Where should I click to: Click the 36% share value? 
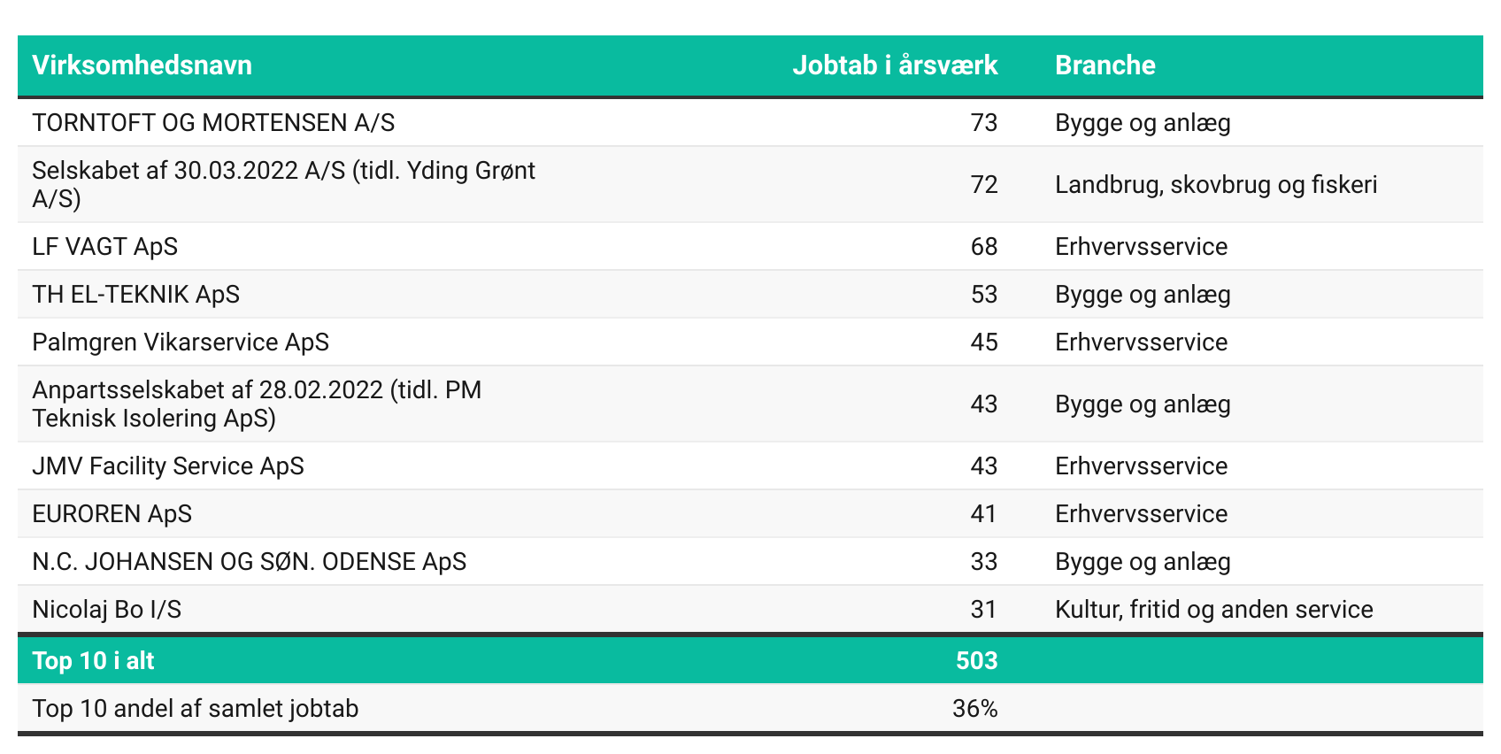click(974, 709)
